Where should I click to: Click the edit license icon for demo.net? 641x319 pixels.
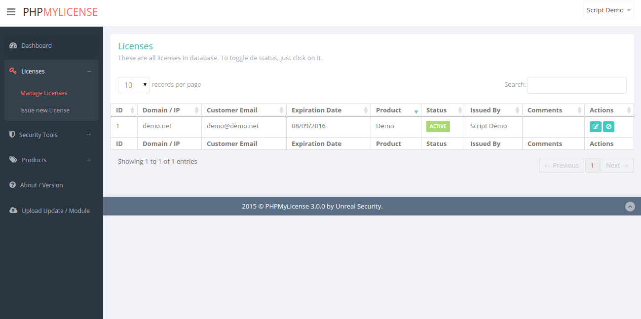595,127
